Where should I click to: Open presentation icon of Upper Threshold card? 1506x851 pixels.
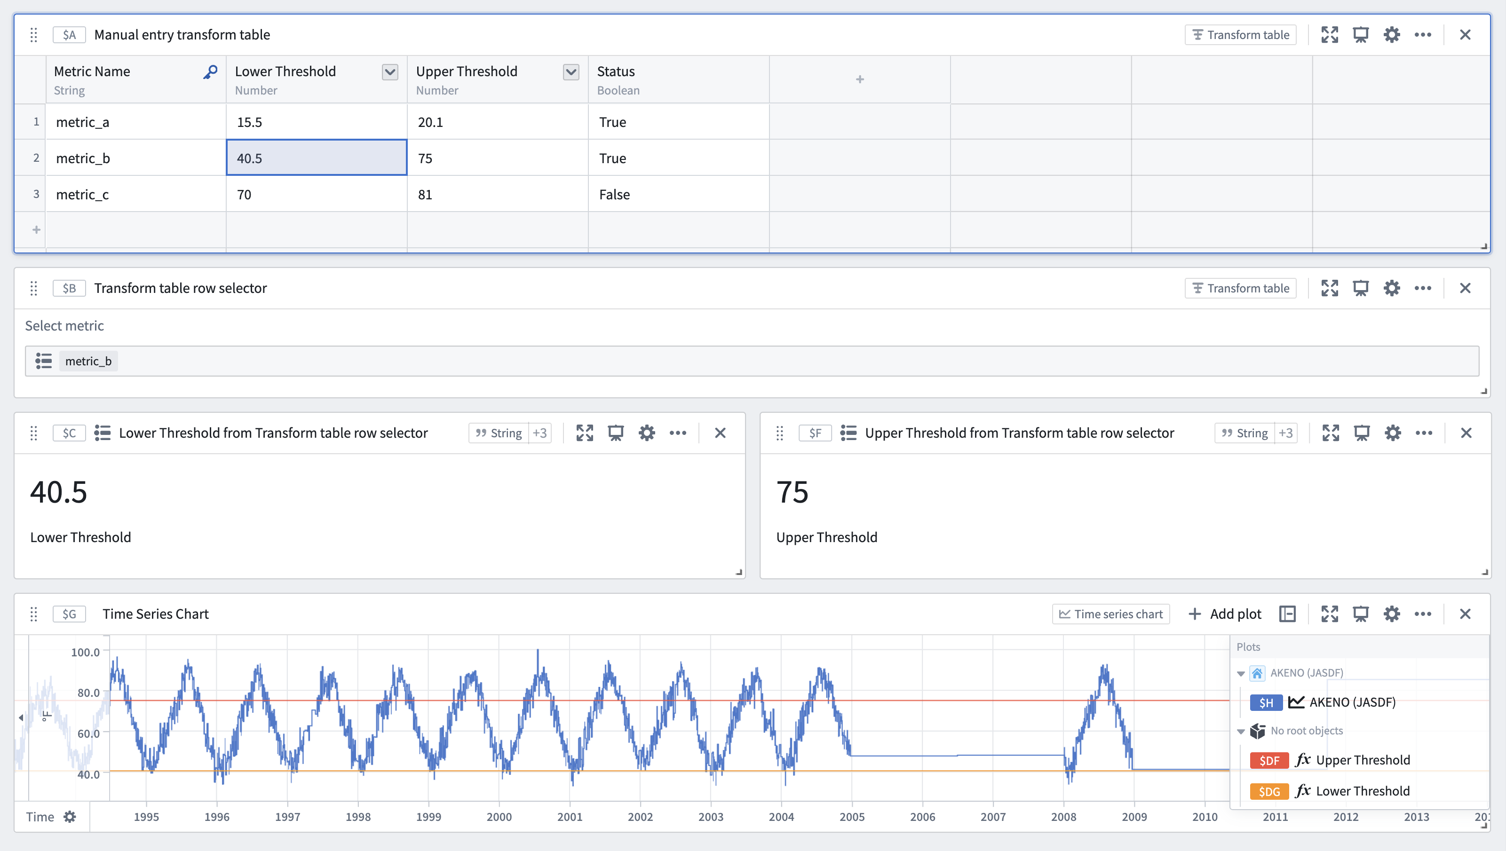[1362, 433]
